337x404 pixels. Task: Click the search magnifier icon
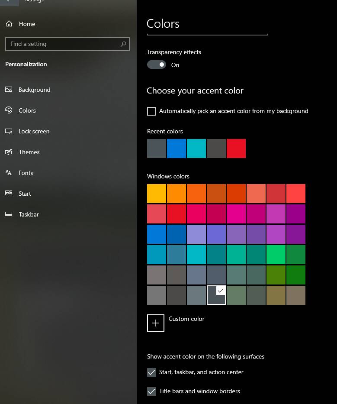coord(123,44)
